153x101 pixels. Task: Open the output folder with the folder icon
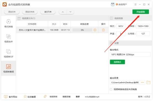(149, 82)
